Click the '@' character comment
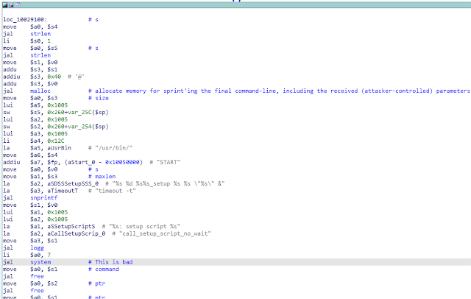This screenshot has width=471, height=299. click(77, 77)
